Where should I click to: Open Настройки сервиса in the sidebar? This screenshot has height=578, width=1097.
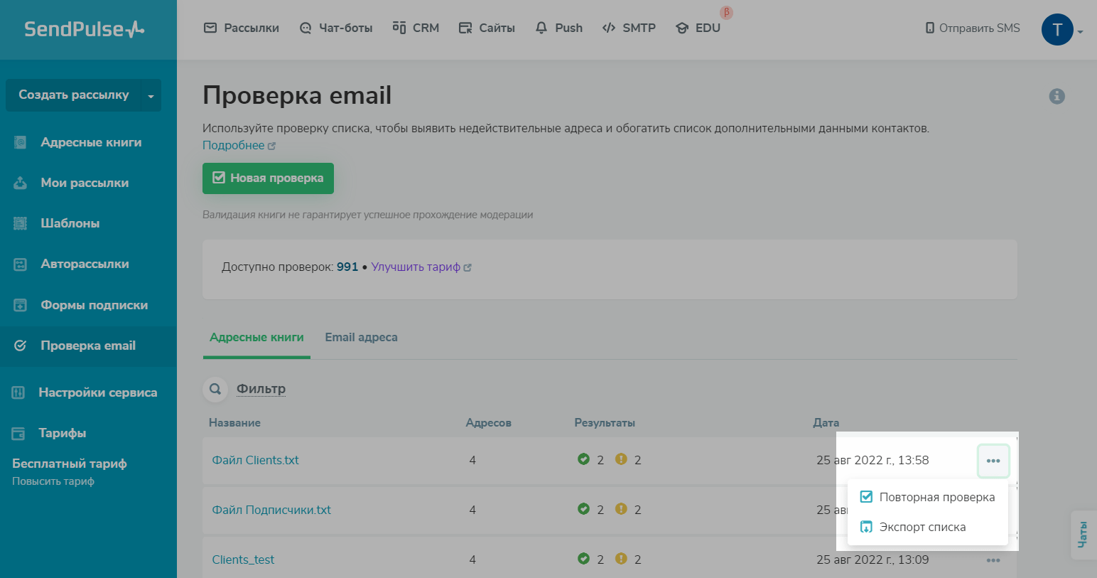[97, 392]
